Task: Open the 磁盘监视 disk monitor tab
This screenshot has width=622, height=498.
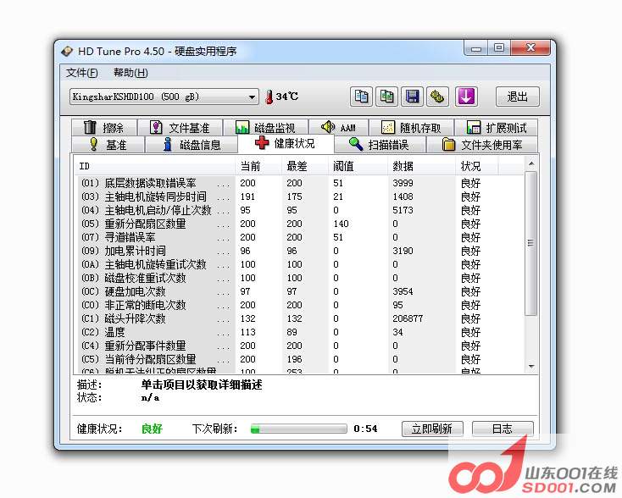Action: pyautogui.click(x=265, y=128)
